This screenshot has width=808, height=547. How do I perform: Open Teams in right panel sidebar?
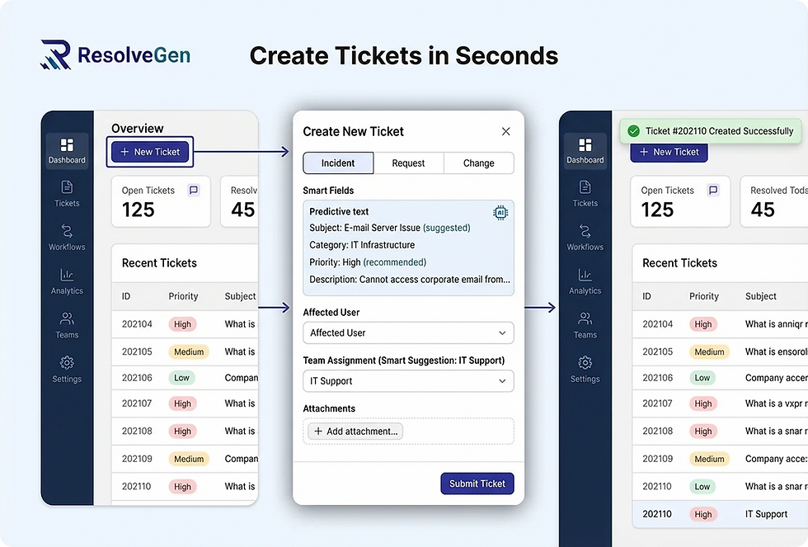585,325
